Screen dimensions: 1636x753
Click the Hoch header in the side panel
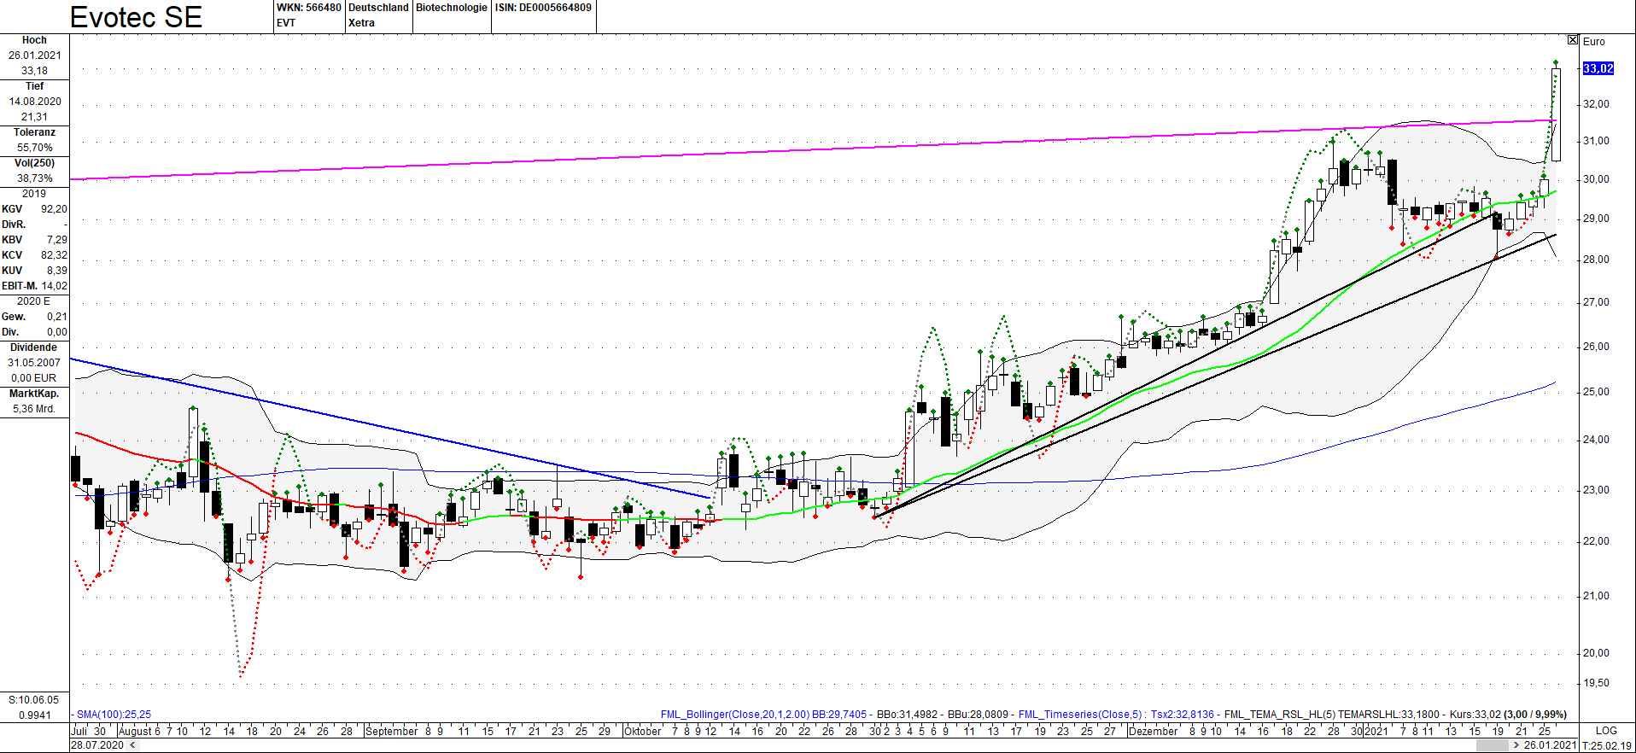point(34,40)
